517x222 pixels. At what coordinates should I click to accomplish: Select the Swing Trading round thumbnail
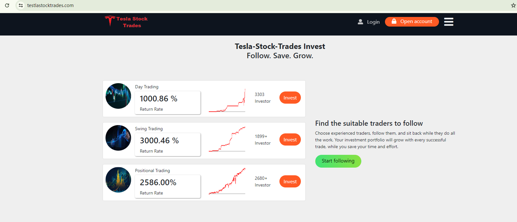click(118, 138)
